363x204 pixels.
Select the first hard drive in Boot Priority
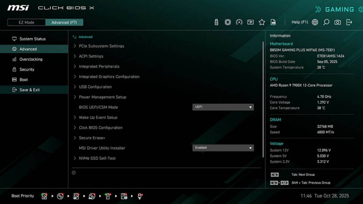(x=44, y=196)
